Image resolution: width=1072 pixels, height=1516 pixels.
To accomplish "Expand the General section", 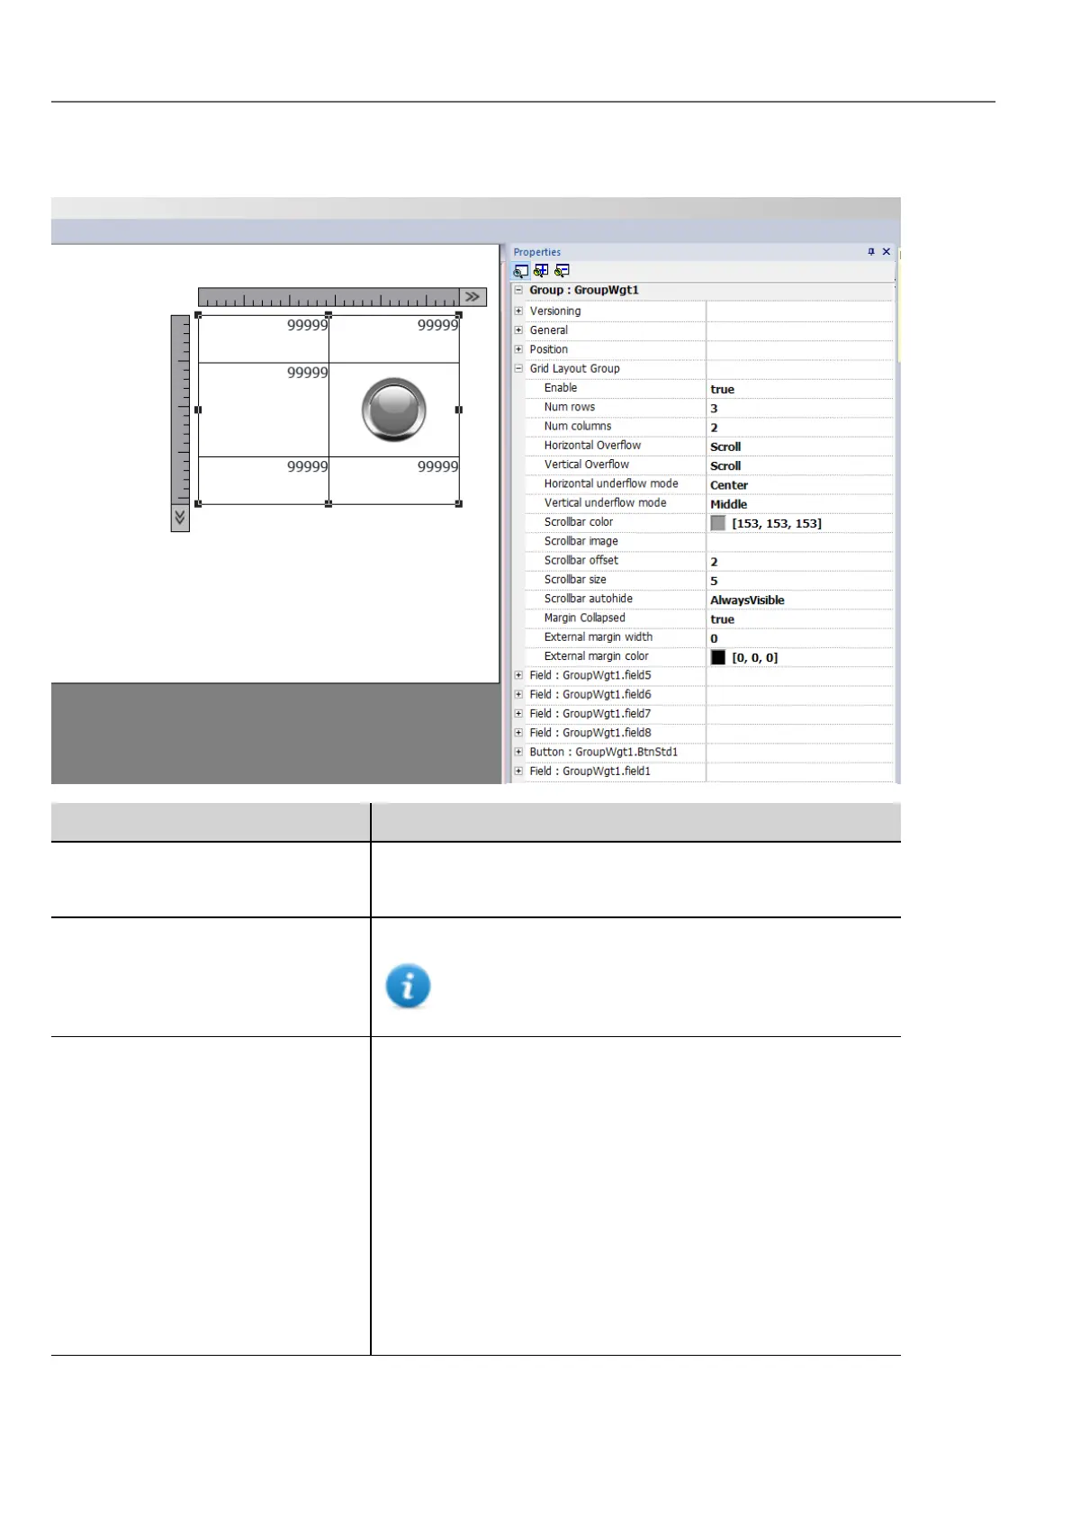I will pos(518,330).
